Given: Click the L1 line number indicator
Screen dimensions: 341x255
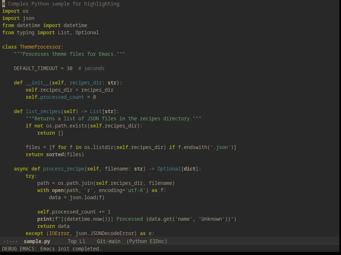Looking at the screenshot, I should pos(82,241).
